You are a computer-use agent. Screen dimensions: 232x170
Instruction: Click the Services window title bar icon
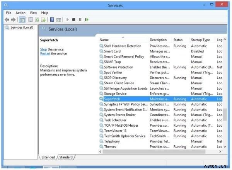pos(6,5)
